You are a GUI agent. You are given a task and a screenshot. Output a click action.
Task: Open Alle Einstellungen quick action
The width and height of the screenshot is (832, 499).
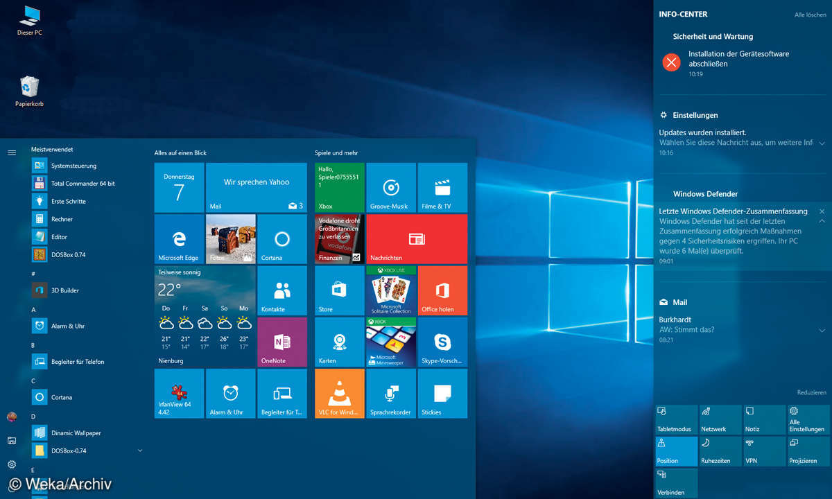[x=808, y=419]
